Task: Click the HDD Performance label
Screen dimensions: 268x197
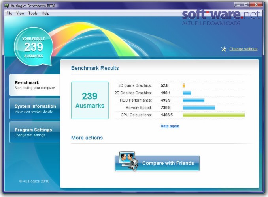Action: (136, 100)
